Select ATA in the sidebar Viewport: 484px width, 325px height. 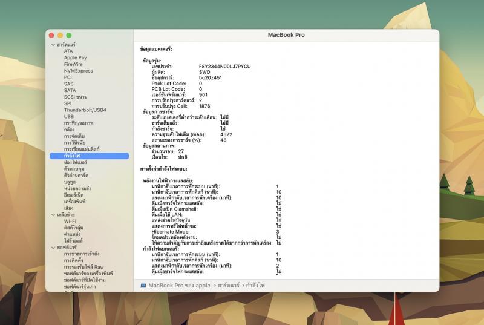[x=68, y=51]
